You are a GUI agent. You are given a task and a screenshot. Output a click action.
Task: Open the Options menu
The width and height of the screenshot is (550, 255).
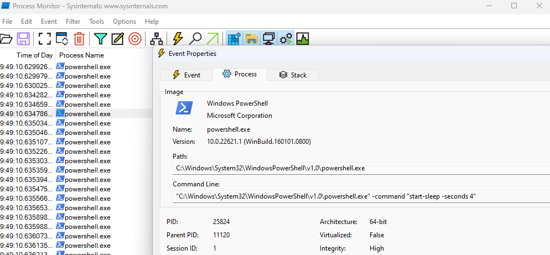124,22
